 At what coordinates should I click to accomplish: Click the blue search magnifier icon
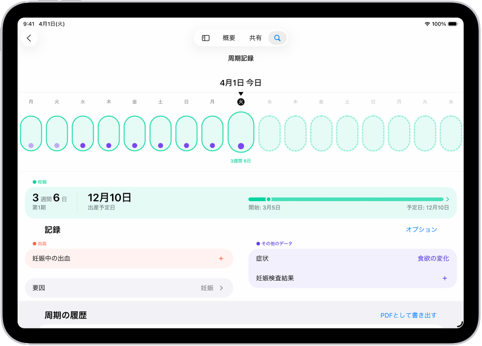(277, 38)
